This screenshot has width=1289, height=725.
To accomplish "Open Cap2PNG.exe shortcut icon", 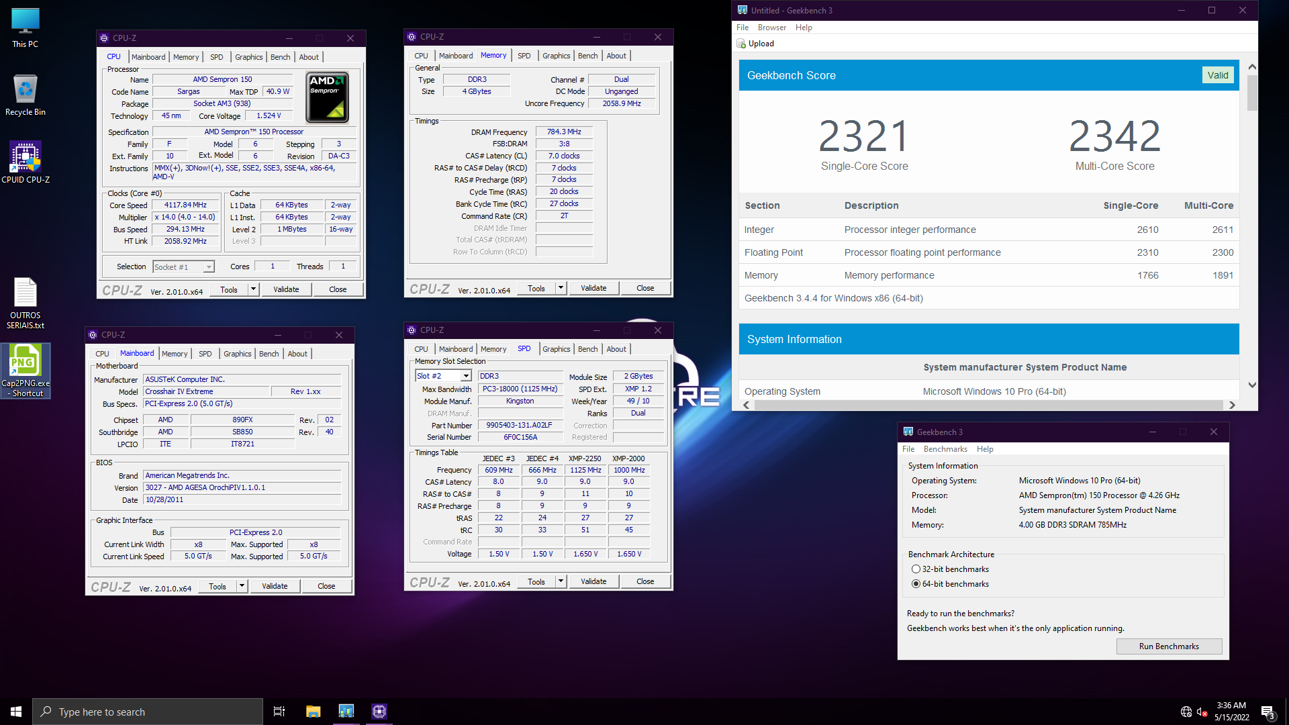I will pos(26,371).
